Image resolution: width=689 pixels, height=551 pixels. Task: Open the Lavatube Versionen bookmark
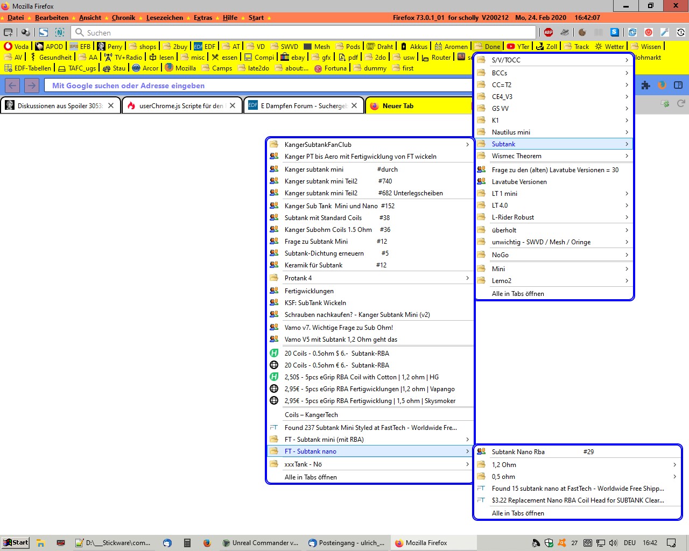coord(519,182)
